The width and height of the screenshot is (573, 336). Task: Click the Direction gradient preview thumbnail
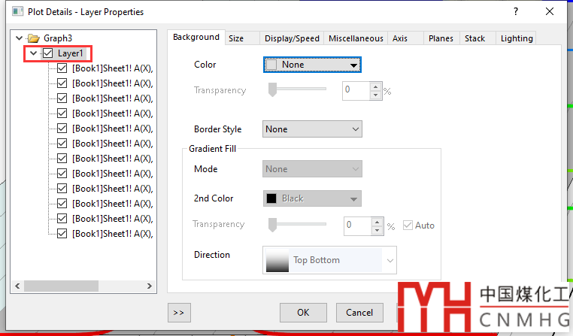point(277,260)
